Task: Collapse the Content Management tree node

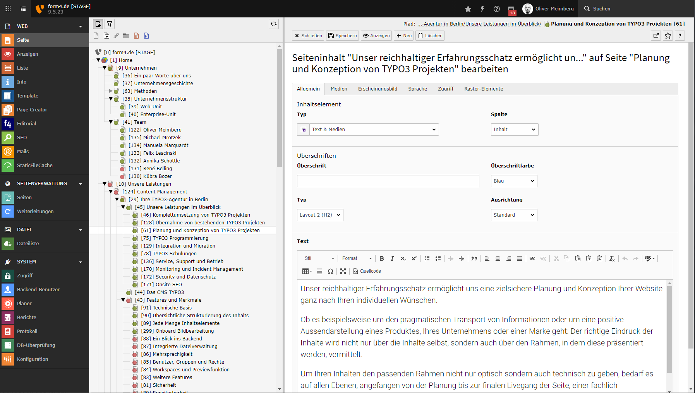Action: [x=111, y=191]
